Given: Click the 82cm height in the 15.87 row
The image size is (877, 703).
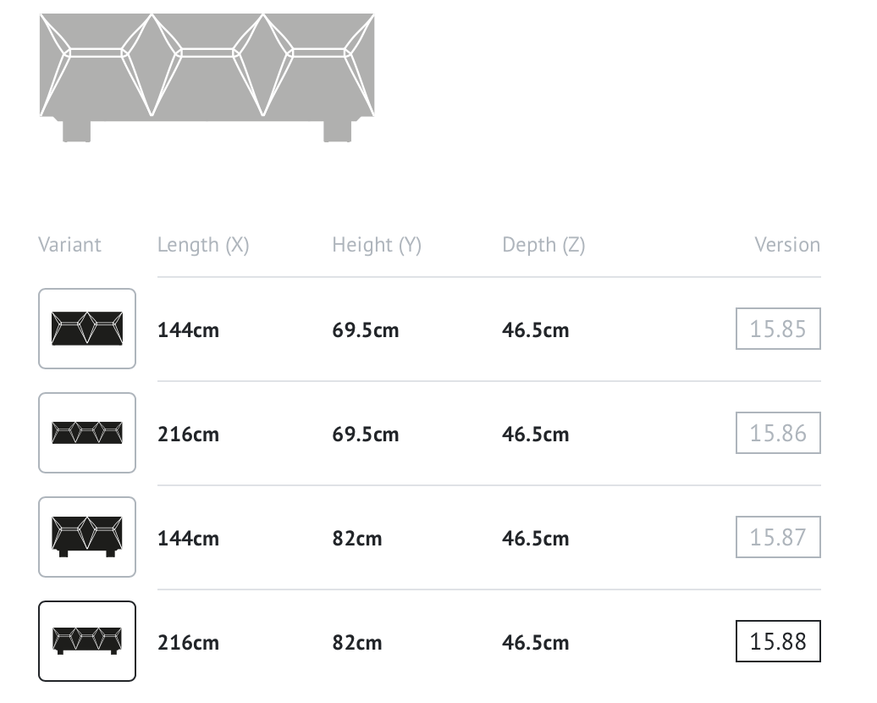Looking at the screenshot, I should pyautogui.click(x=356, y=539).
